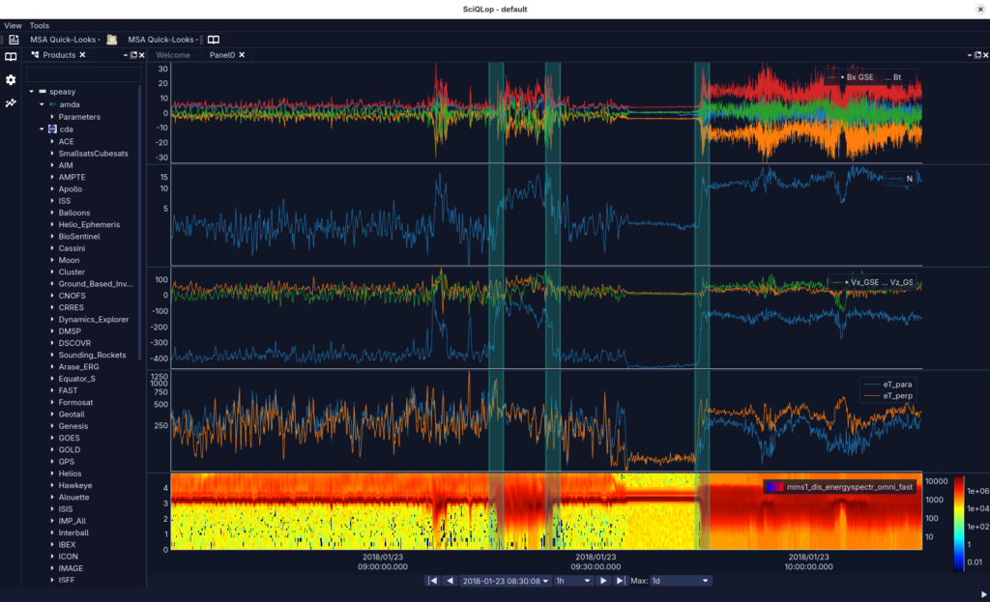
Task: Close the Products tab with its X
Action: [82, 55]
